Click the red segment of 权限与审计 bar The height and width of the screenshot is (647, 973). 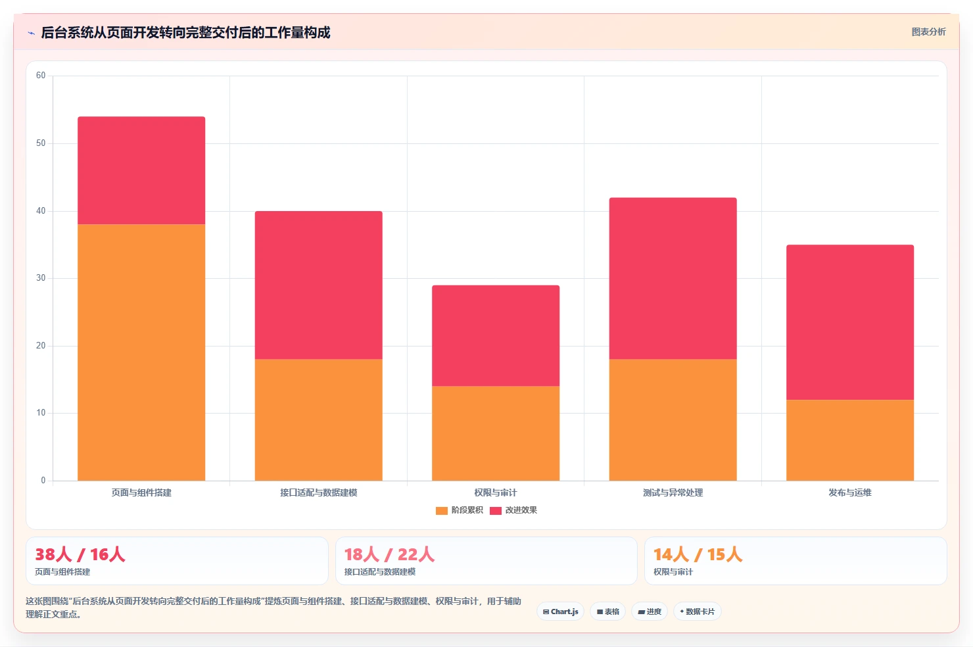pyautogui.click(x=496, y=335)
